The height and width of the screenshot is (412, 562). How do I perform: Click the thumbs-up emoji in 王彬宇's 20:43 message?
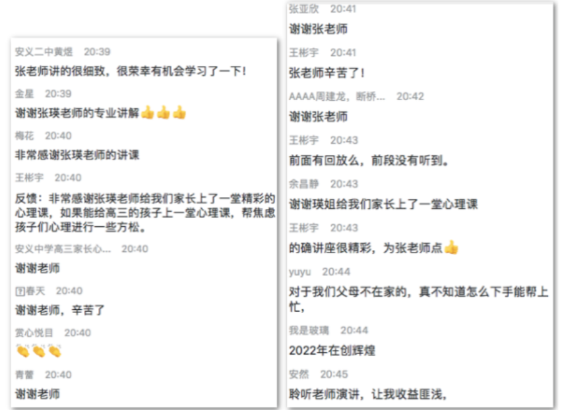451,248
